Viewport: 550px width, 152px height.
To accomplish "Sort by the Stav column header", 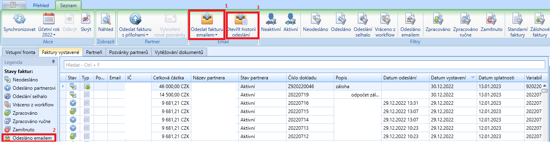I will [73, 77].
